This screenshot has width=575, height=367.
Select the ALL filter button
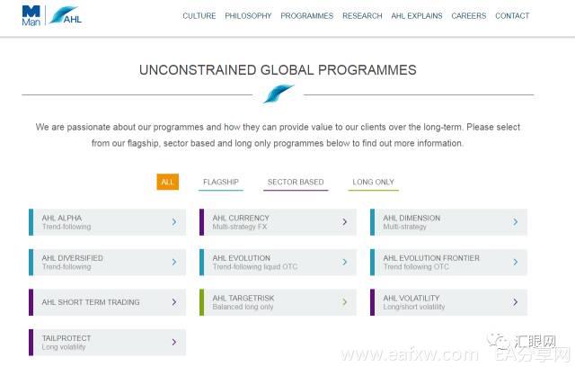pyautogui.click(x=168, y=182)
